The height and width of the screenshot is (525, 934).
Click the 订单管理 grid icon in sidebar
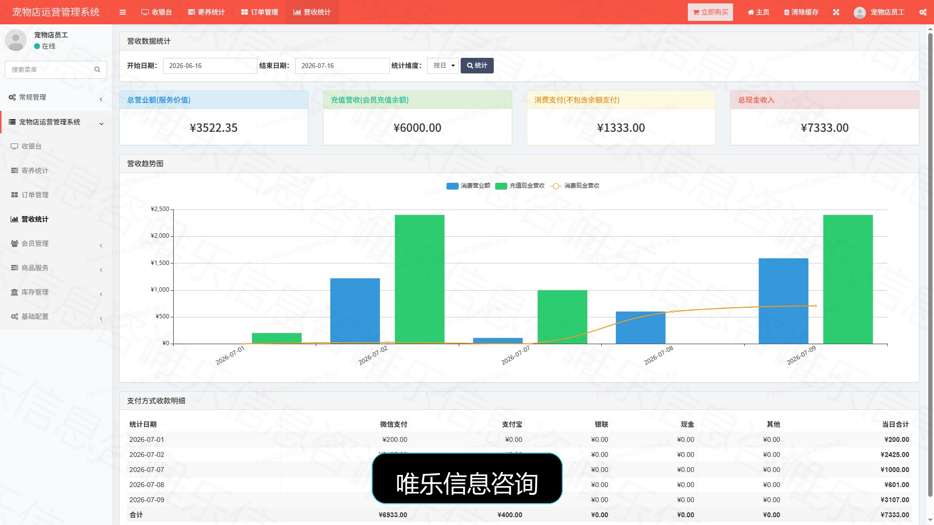(15, 195)
